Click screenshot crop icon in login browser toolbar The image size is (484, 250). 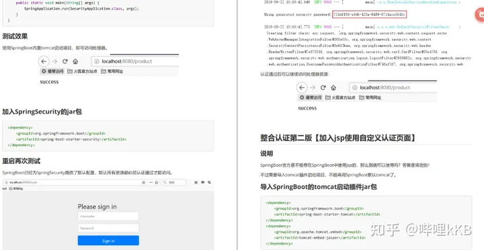(210, 182)
